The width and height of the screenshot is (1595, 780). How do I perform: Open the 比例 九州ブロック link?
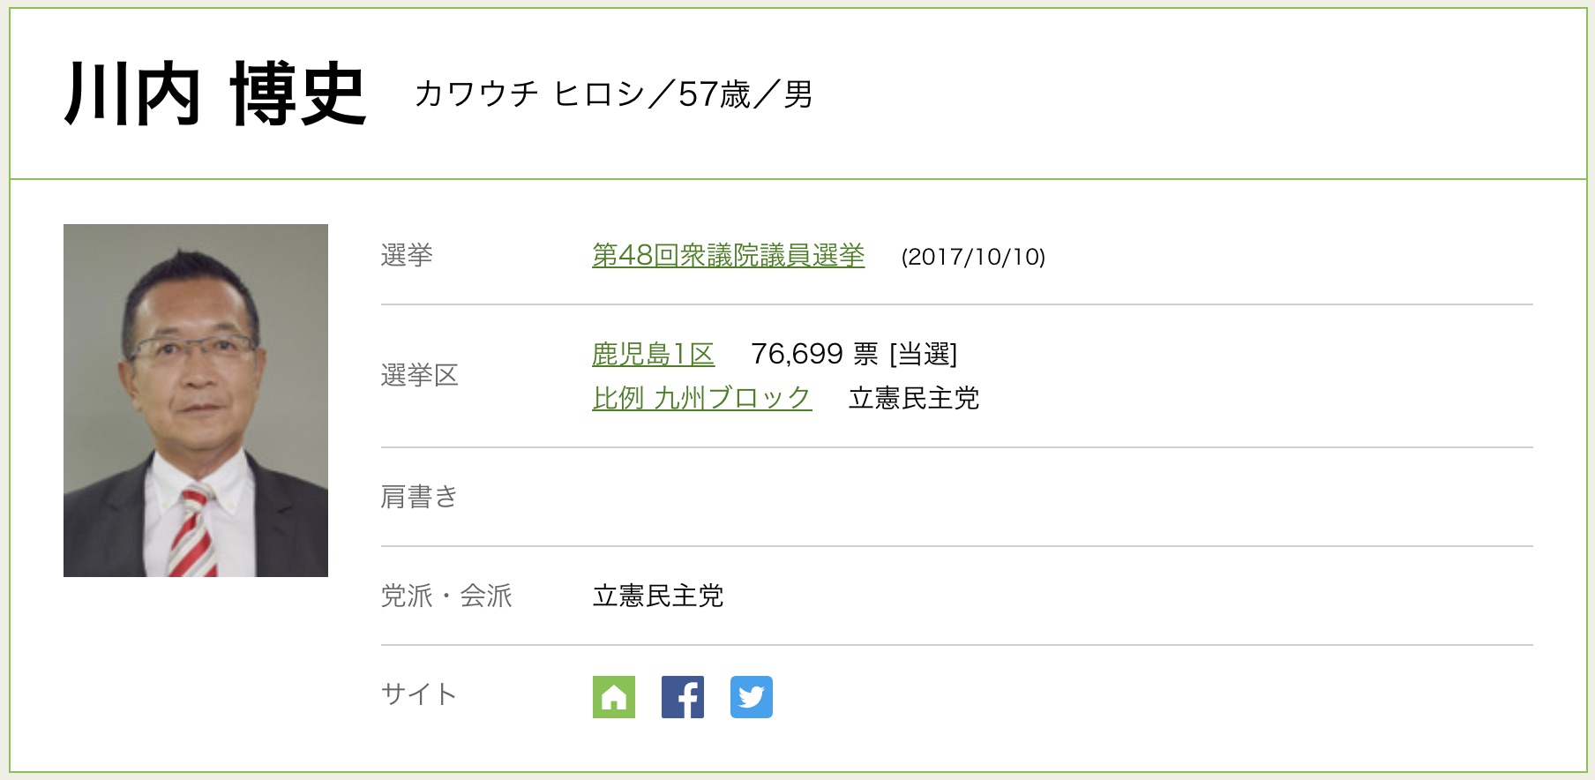(701, 399)
